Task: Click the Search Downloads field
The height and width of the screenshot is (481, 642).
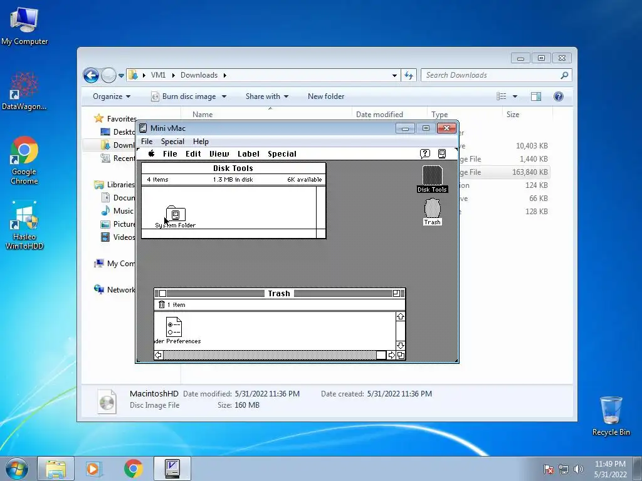Action: [496, 75]
